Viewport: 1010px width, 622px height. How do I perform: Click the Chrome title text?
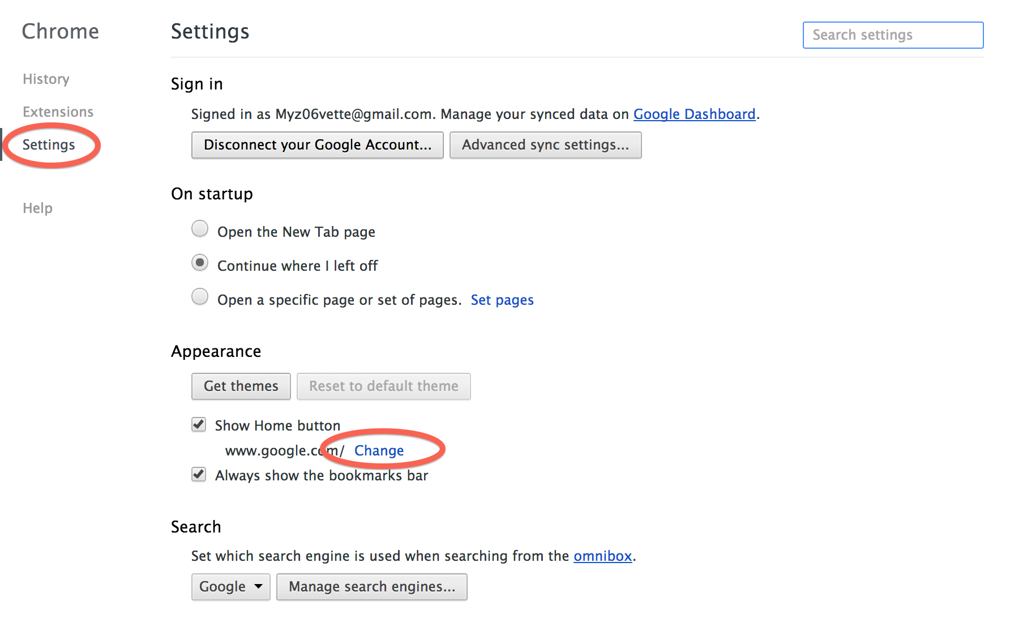coord(61,32)
